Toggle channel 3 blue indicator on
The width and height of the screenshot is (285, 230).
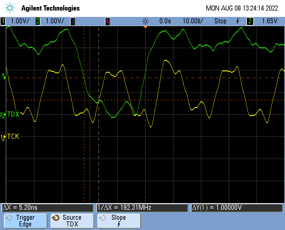pyautogui.click(x=72, y=21)
